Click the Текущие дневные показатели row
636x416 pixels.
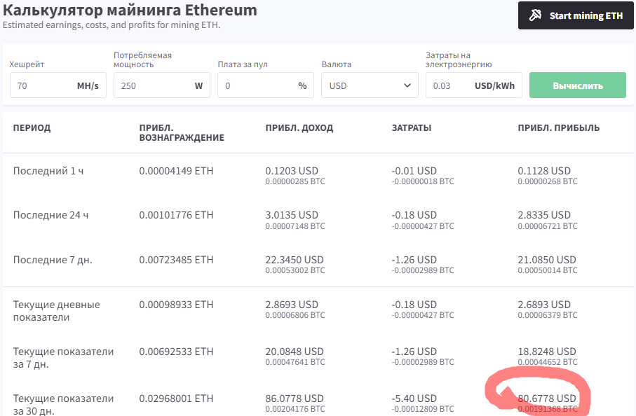[56, 311]
